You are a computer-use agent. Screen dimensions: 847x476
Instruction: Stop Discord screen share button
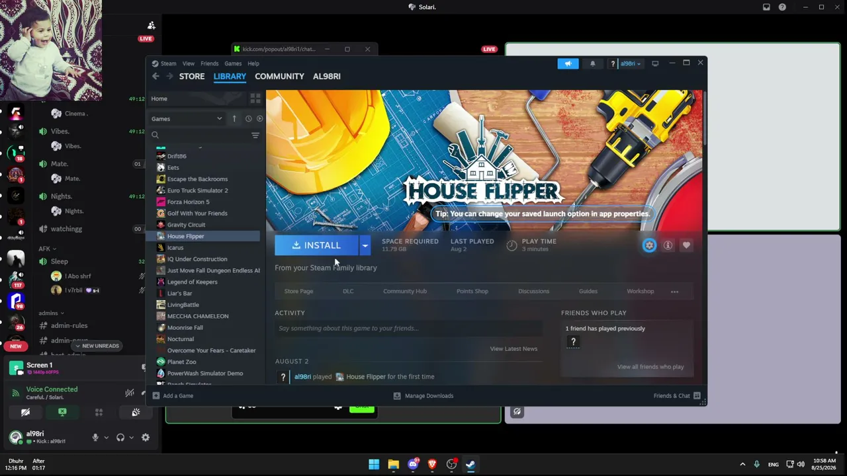[62, 412]
